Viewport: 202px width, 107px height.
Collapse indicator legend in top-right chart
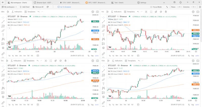pos(110,28)
